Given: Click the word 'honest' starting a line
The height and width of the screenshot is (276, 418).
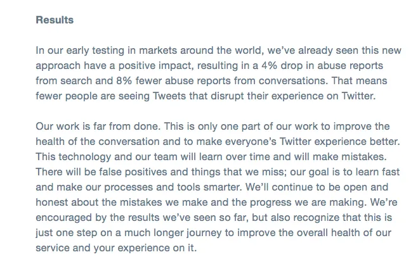Looking at the screenshot, I should pos(52,202).
